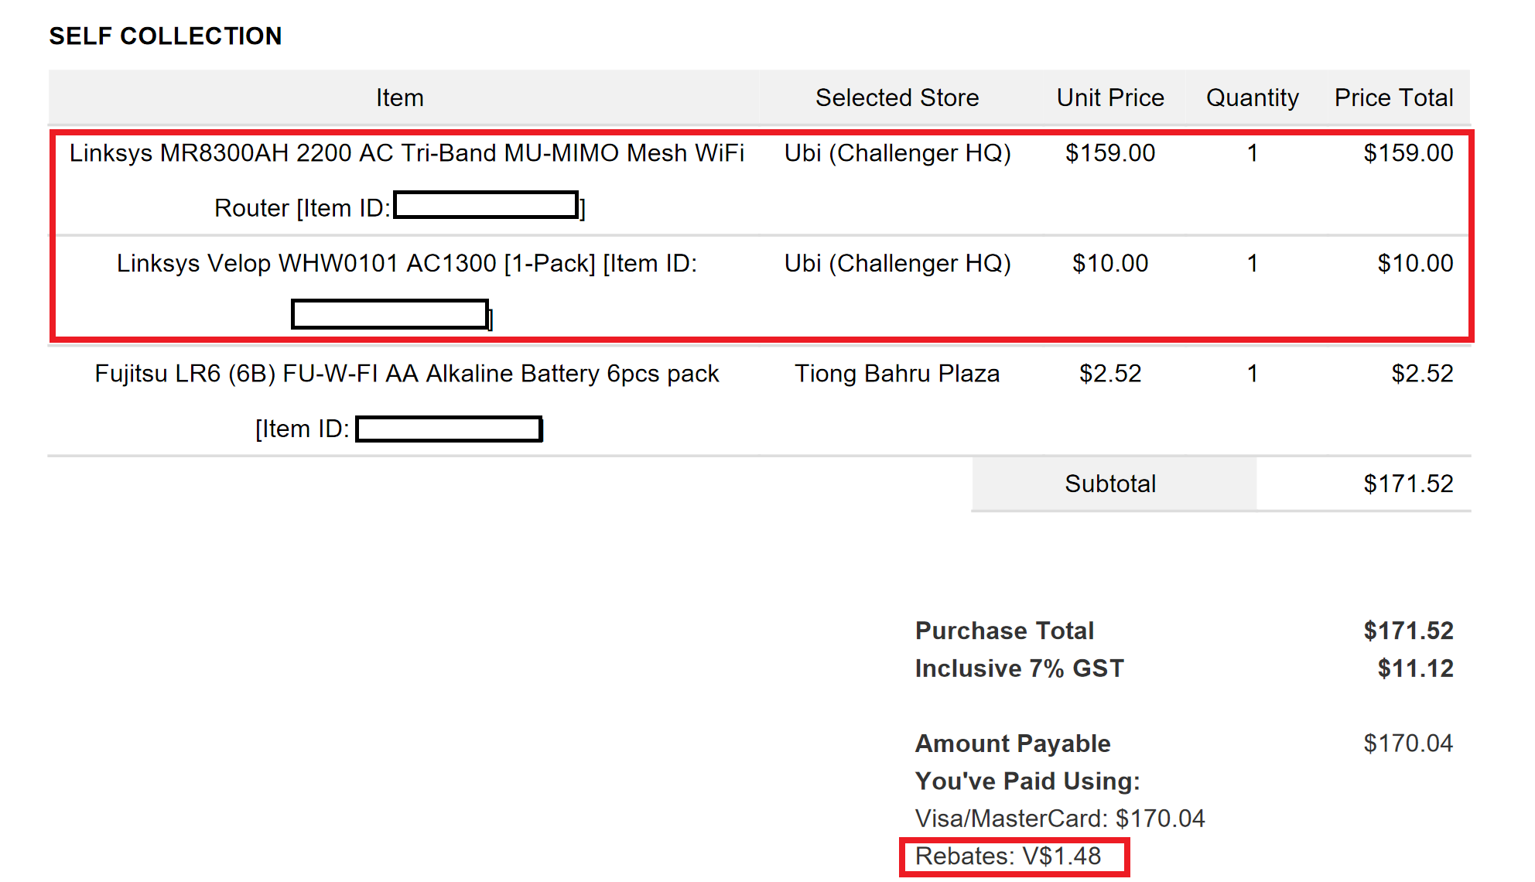Click the Inclusive 7% GST label
The width and height of the screenshot is (1535, 882).
[x=1019, y=668]
